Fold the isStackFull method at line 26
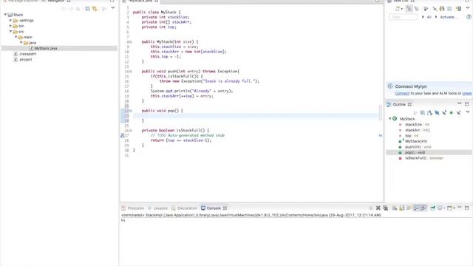The image size is (473, 266). 131,131
